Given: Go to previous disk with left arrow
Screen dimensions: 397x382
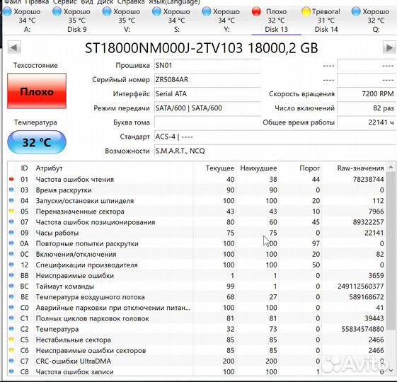Looking at the screenshot, I should (x=14, y=47).
